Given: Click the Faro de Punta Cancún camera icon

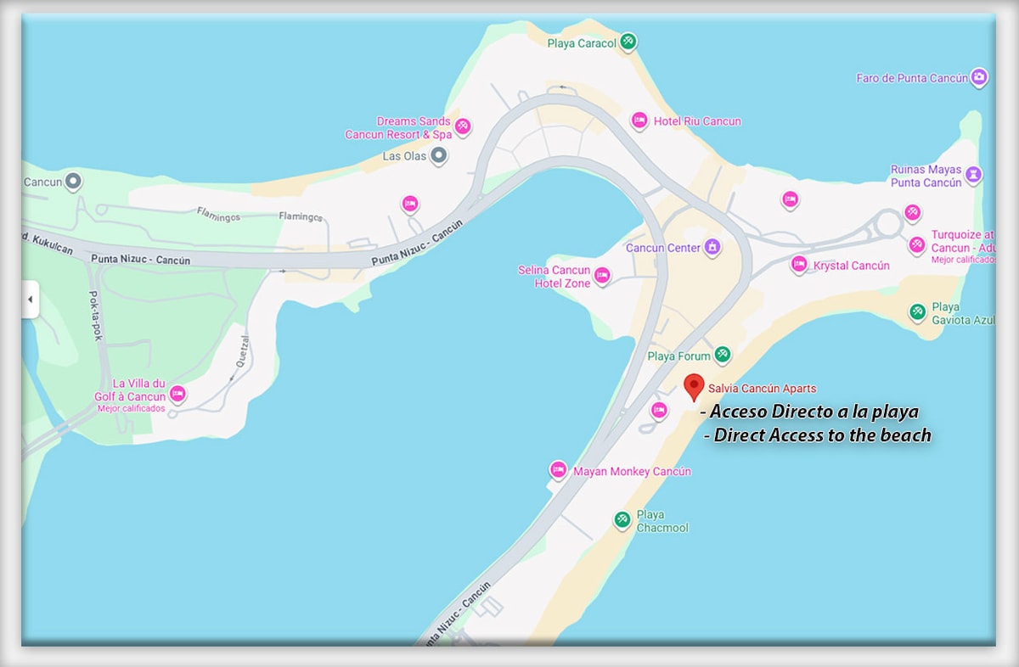Looking at the screenshot, I should pos(980,77).
